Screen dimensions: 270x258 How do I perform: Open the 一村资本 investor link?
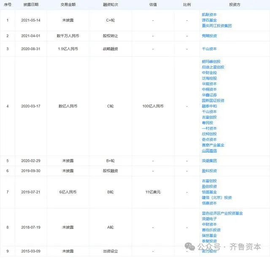pyautogui.click(x=209, y=129)
